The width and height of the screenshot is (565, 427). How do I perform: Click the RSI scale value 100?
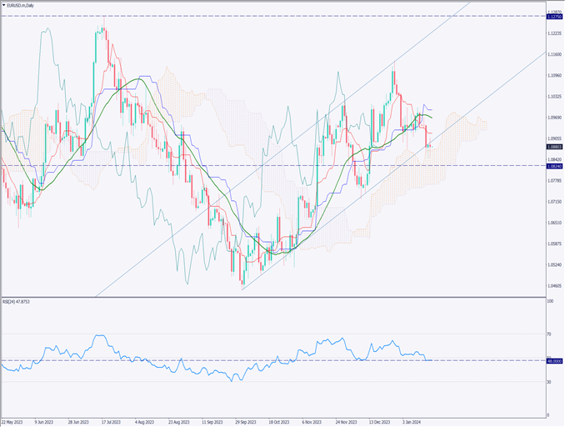pyautogui.click(x=550, y=300)
